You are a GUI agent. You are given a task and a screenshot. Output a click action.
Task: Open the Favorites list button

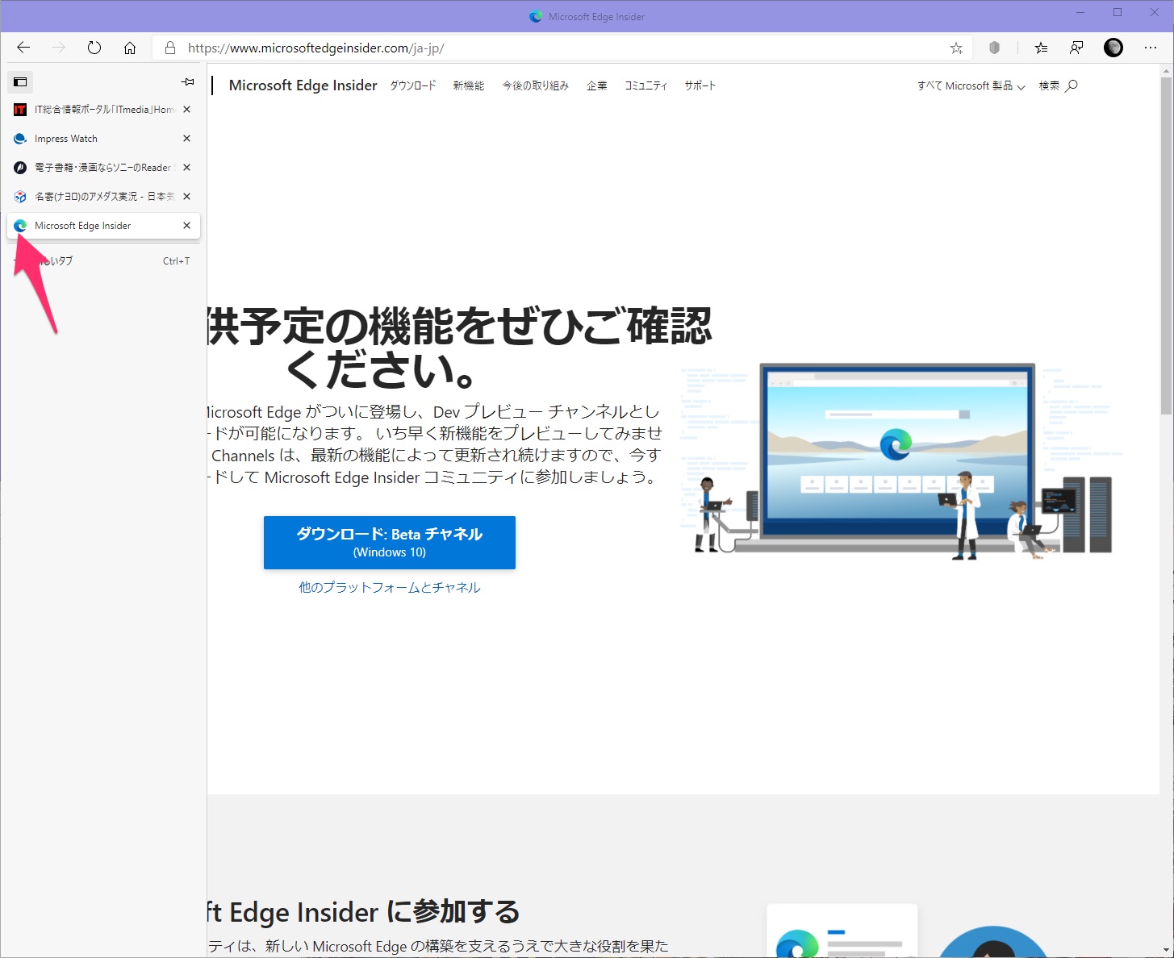click(1042, 48)
